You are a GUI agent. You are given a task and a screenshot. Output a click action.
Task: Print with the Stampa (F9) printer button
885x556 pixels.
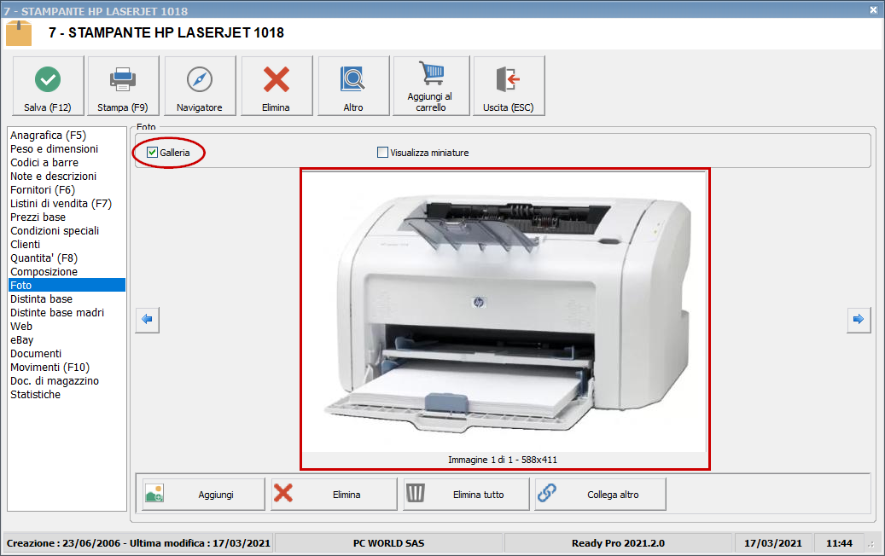click(x=123, y=86)
